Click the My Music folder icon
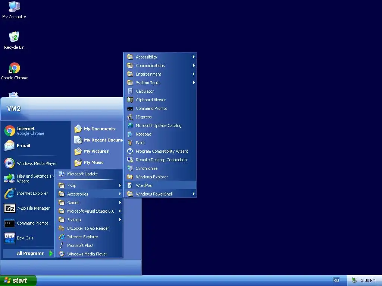Image resolution: width=382 pixels, height=286 pixels. tap(78, 162)
